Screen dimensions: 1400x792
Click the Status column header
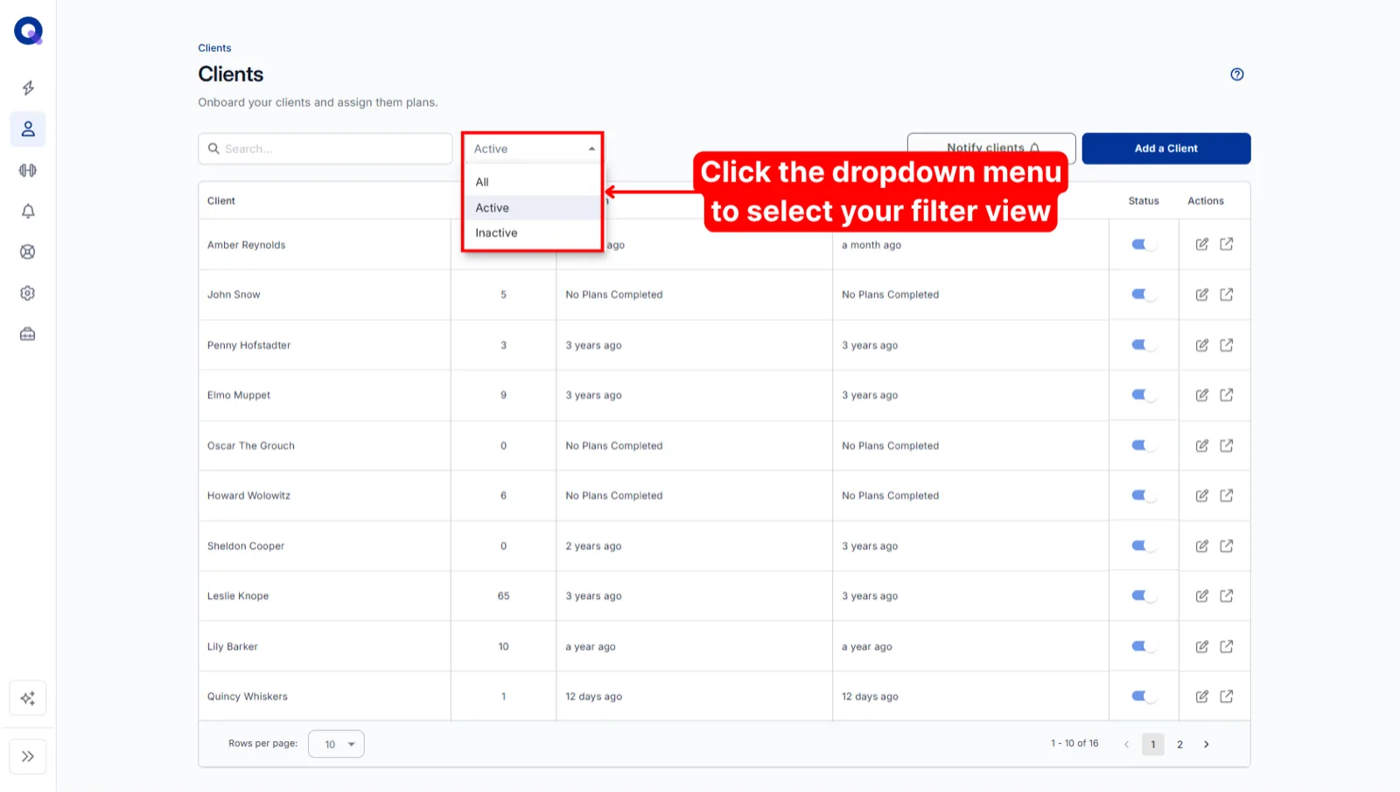click(x=1144, y=201)
